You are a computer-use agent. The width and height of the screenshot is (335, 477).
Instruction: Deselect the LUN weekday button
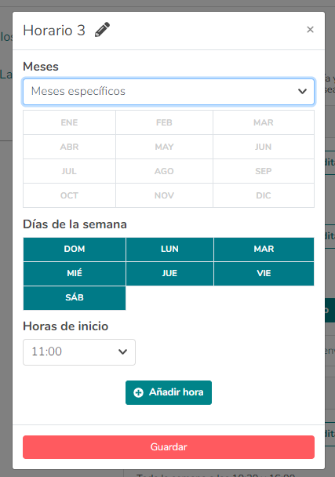pos(169,249)
